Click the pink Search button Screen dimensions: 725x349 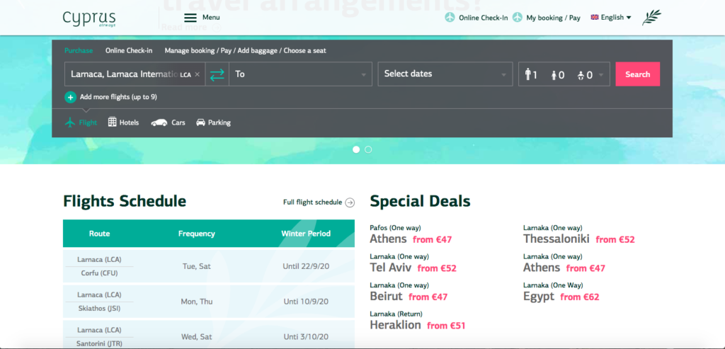638,74
